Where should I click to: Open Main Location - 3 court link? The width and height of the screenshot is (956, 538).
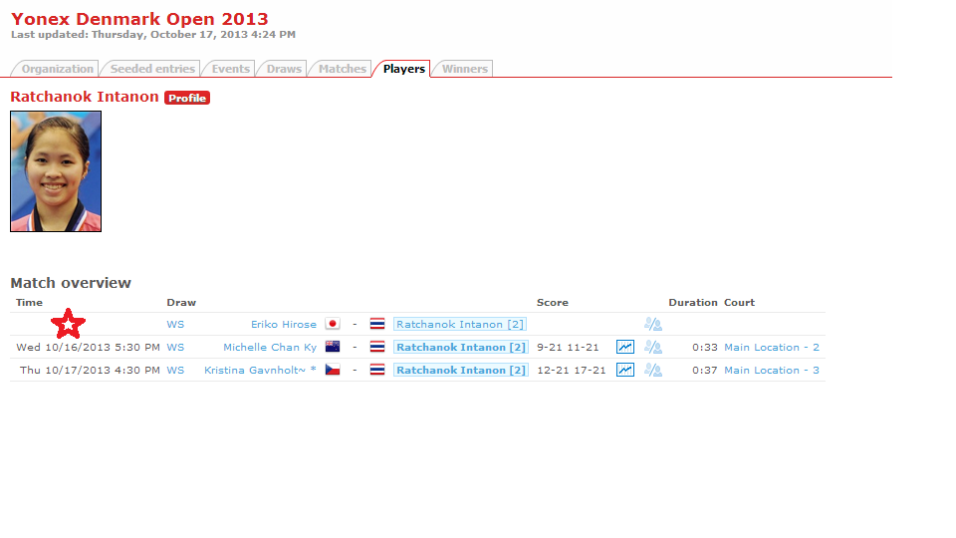771,371
